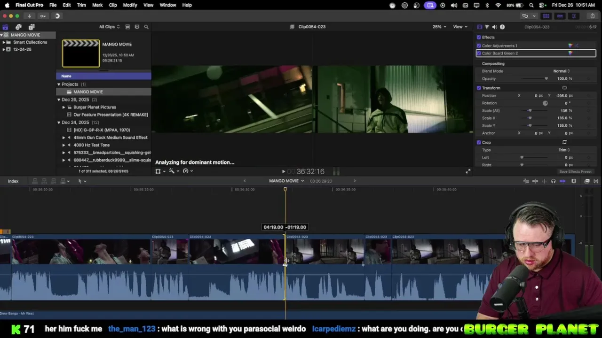Open the viewer enhancement wand menu
This screenshot has width=602, height=338.
(173, 171)
